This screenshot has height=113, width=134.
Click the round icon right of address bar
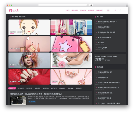pyautogui.click(x=91, y=5)
